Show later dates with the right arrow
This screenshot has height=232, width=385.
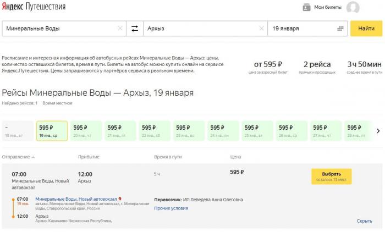[378, 131]
